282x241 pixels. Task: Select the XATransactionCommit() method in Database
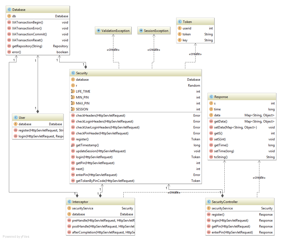pos(29,34)
